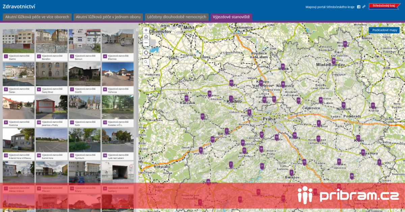Viewport: 405px width, 212px height.
Task: Open Mapový portál Středočeského kraje link
Action: [x=329, y=7]
